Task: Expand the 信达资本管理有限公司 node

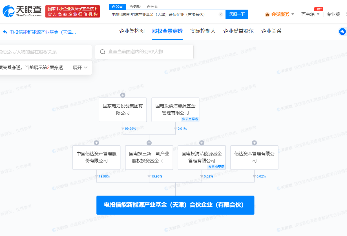Action: point(254,143)
